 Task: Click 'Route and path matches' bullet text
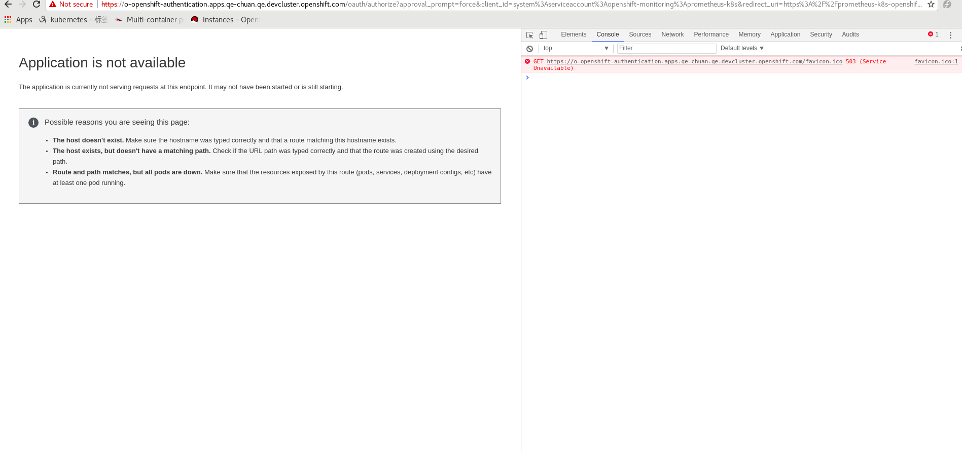[x=127, y=172]
